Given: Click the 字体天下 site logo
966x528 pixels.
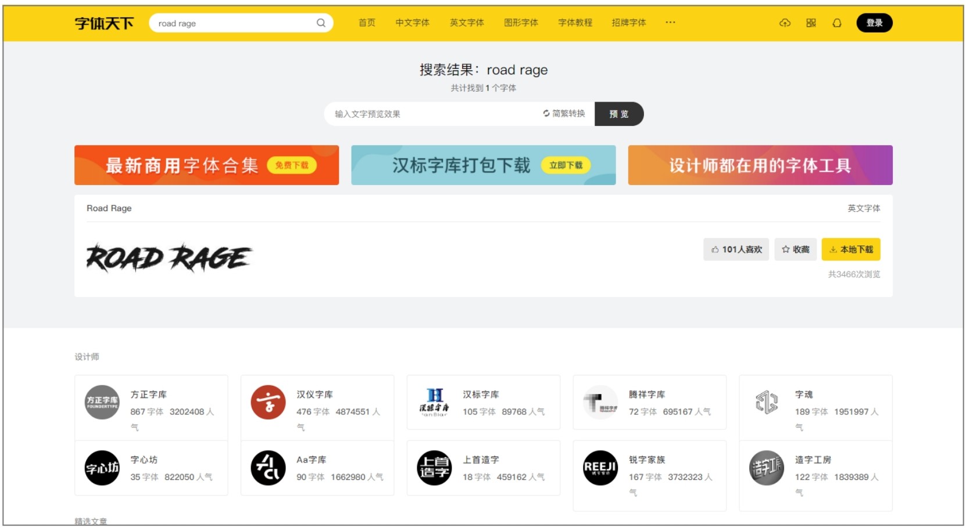Looking at the screenshot, I should pos(104,23).
